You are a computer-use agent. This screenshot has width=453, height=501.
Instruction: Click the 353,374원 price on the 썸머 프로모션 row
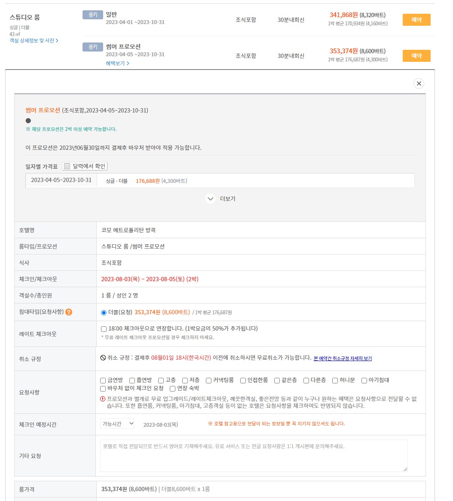click(343, 51)
